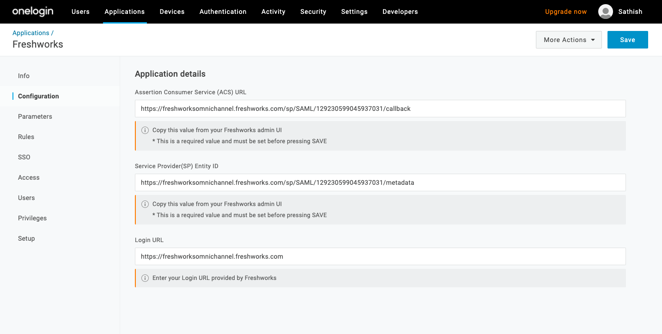
Task: Open the user avatar icon next to Sathish
Action: (606, 12)
